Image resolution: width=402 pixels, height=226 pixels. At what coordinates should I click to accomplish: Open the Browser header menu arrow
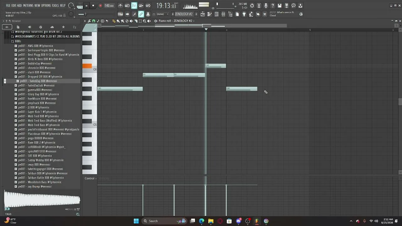tap(3, 21)
